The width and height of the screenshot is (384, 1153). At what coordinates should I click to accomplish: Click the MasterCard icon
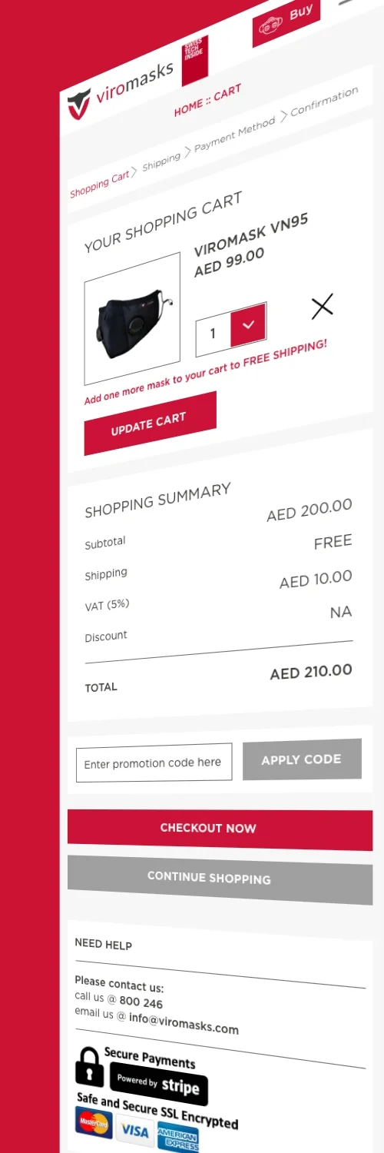tap(94, 1124)
